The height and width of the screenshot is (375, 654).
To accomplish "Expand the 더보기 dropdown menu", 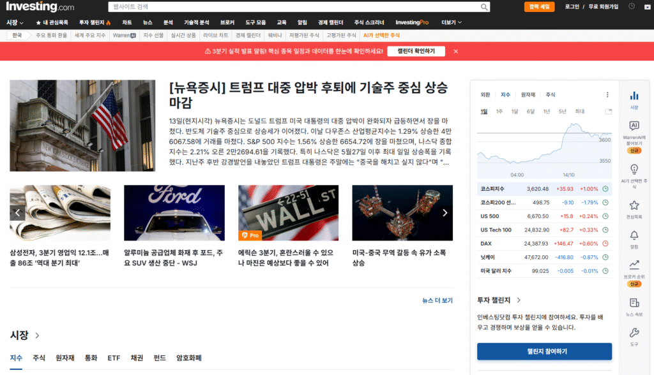I will click(x=452, y=22).
